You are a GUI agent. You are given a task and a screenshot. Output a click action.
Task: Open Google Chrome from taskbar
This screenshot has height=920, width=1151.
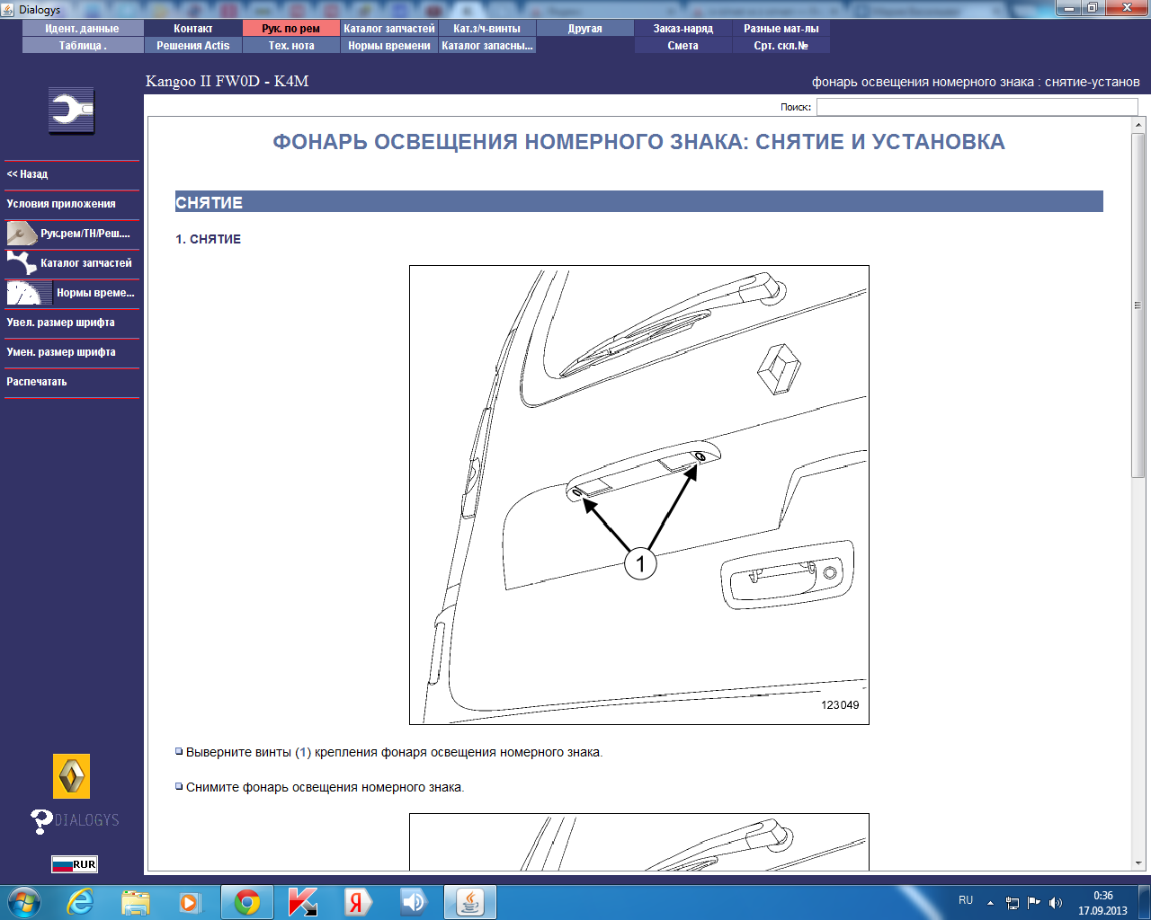[x=247, y=902]
